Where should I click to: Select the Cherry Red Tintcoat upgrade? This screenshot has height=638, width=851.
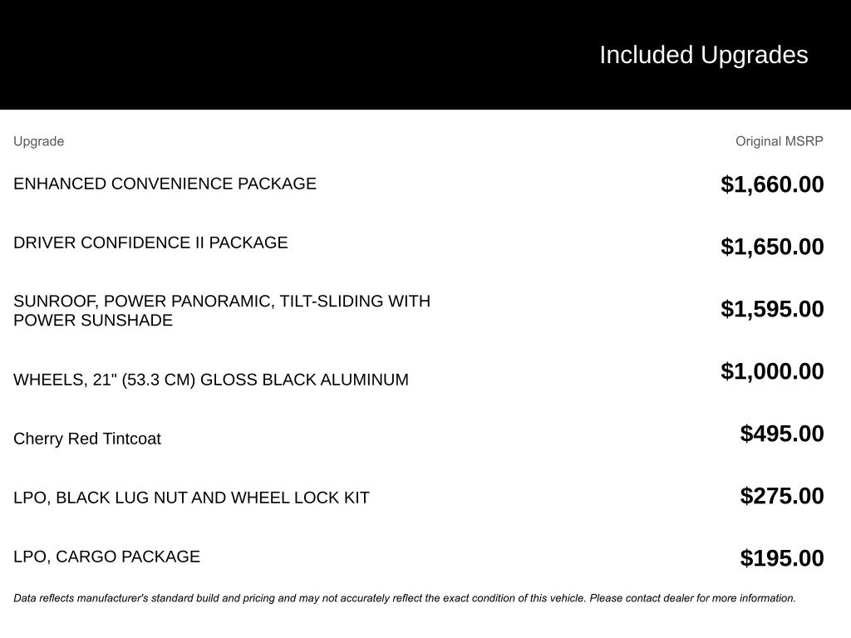click(87, 439)
